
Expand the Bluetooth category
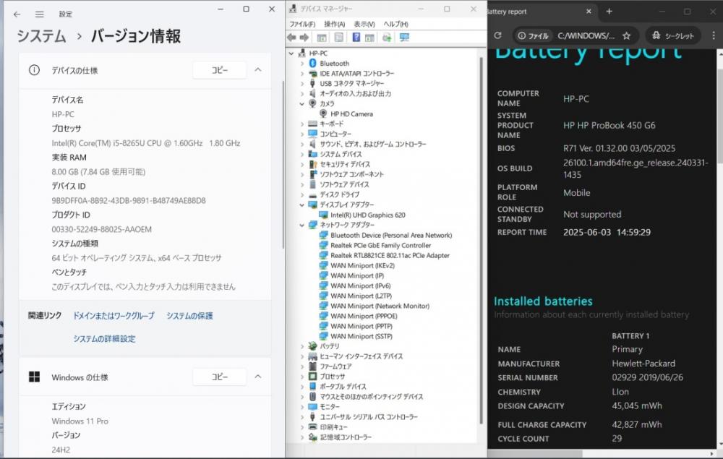click(302, 64)
